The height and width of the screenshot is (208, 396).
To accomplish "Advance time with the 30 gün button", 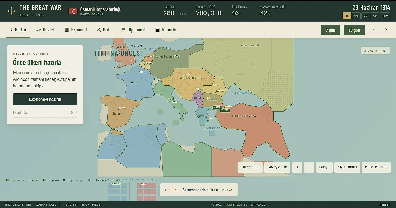I will tap(354, 30).
